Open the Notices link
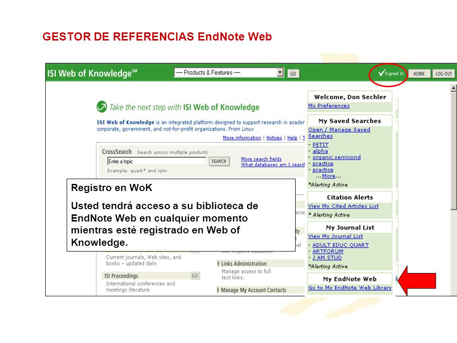 point(274,138)
